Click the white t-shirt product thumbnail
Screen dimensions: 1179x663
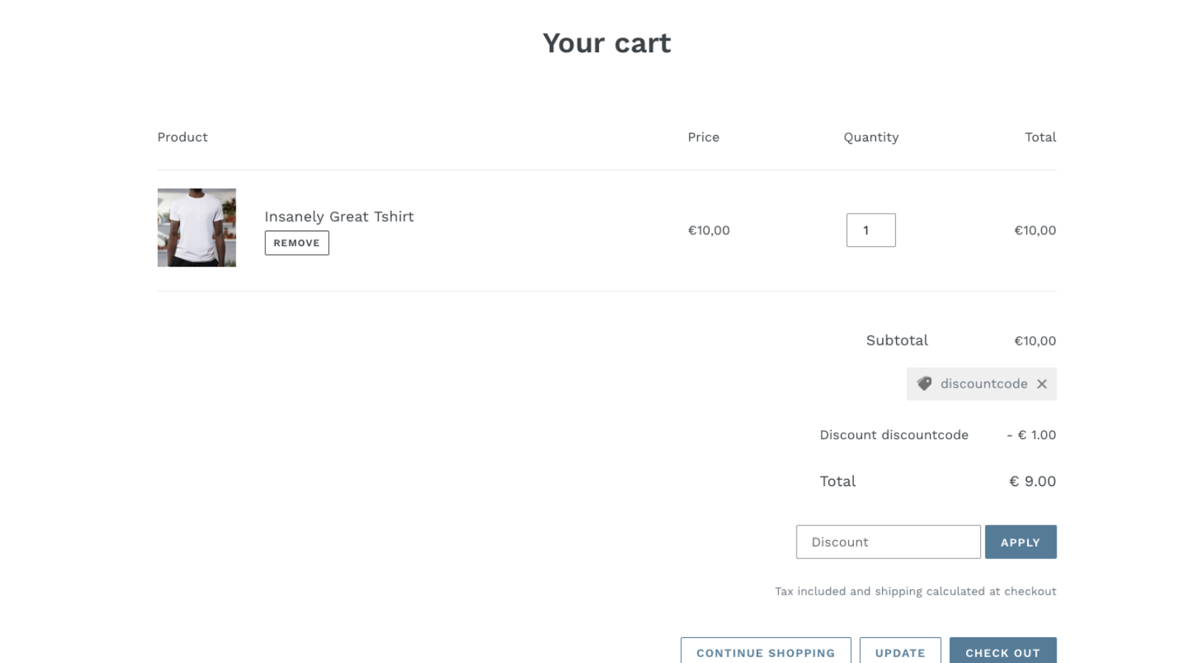coord(197,228)
